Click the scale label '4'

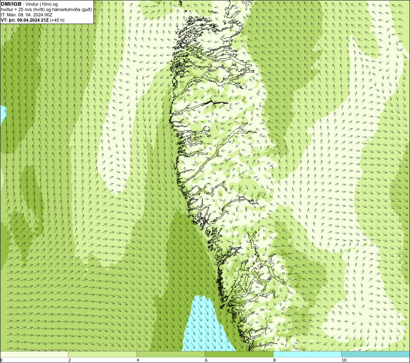point(138,360)
